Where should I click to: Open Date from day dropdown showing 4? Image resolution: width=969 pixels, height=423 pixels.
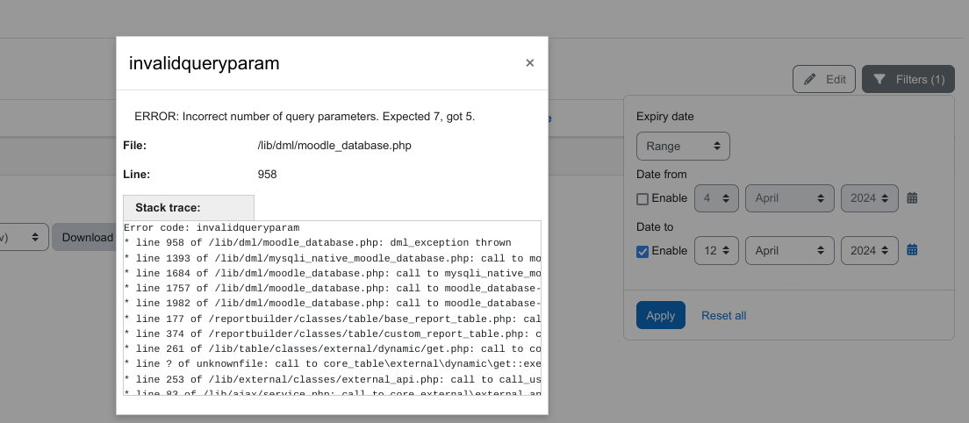716,198
